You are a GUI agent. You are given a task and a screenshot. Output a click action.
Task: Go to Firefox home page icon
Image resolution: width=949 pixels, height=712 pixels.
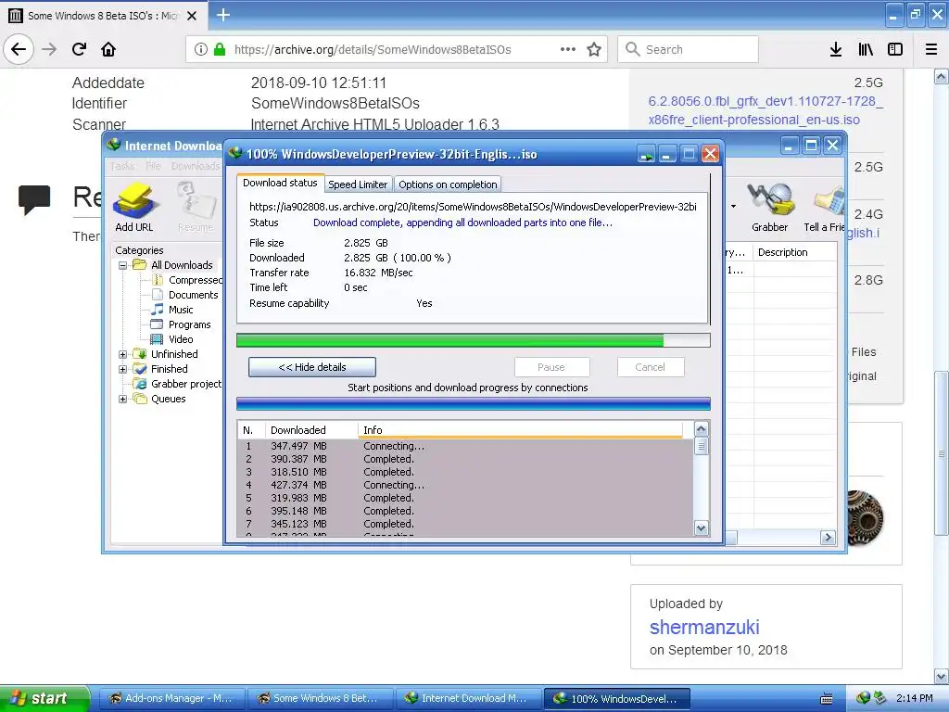click(x=108, y=49)
